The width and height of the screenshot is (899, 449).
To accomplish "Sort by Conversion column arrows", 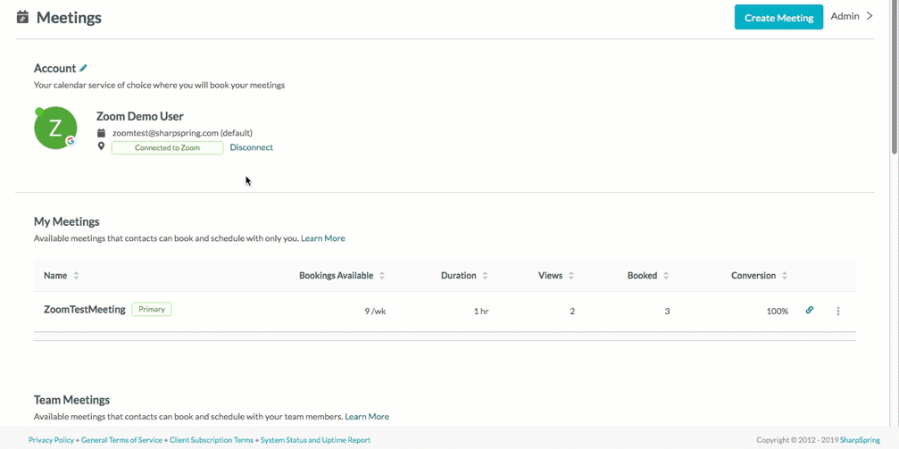I will 785,276.
